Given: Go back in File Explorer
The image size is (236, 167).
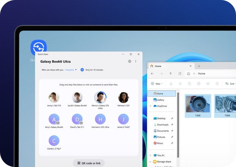Looking at the screenshot, I should (x=152, y=74).
